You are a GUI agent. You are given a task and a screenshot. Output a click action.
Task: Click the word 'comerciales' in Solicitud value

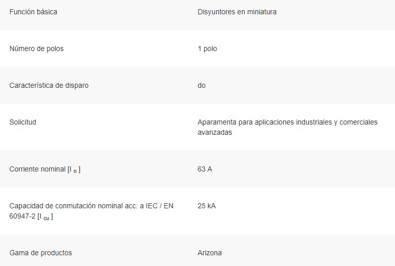(x=358, y=122)
